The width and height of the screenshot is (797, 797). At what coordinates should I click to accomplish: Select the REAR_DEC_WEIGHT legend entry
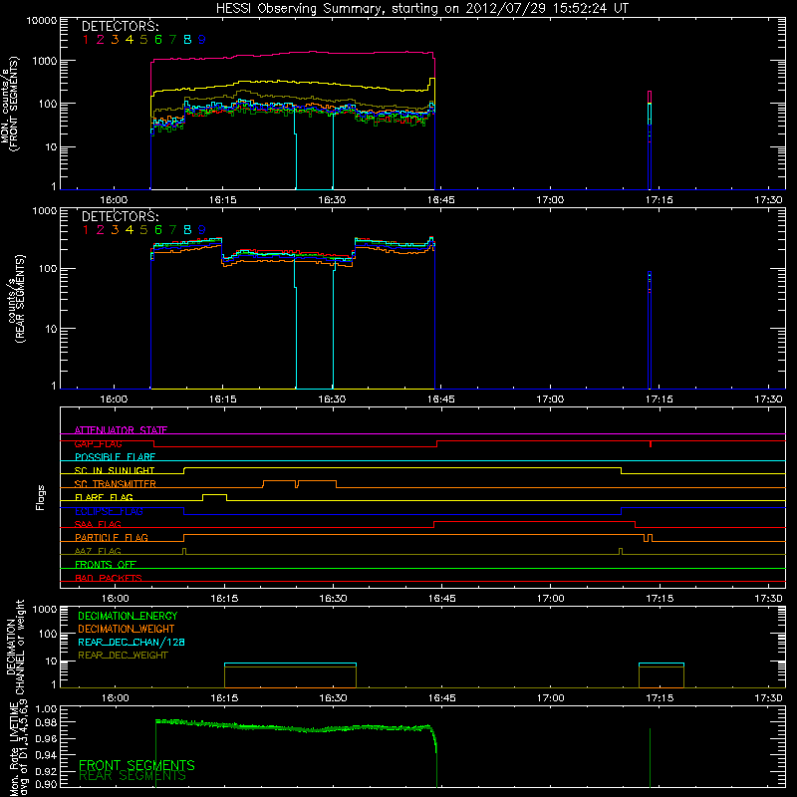(x=123, y=656)
